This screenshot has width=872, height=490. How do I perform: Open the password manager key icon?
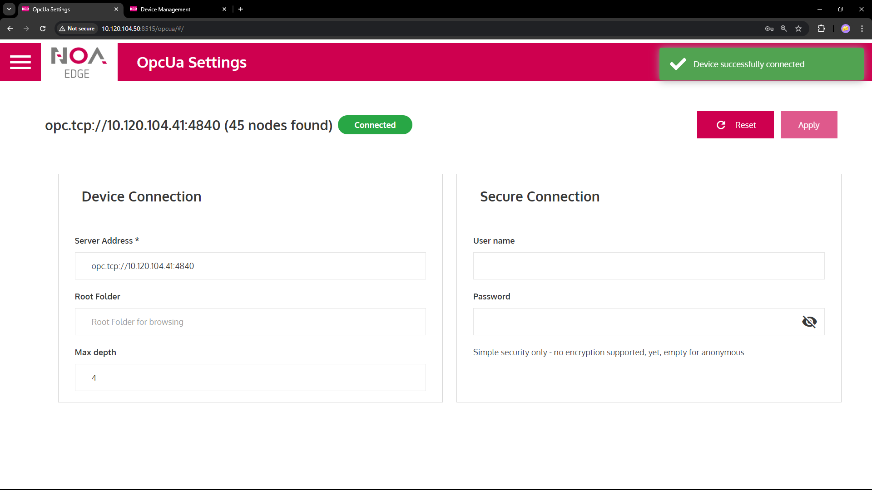tap(769, 29)
